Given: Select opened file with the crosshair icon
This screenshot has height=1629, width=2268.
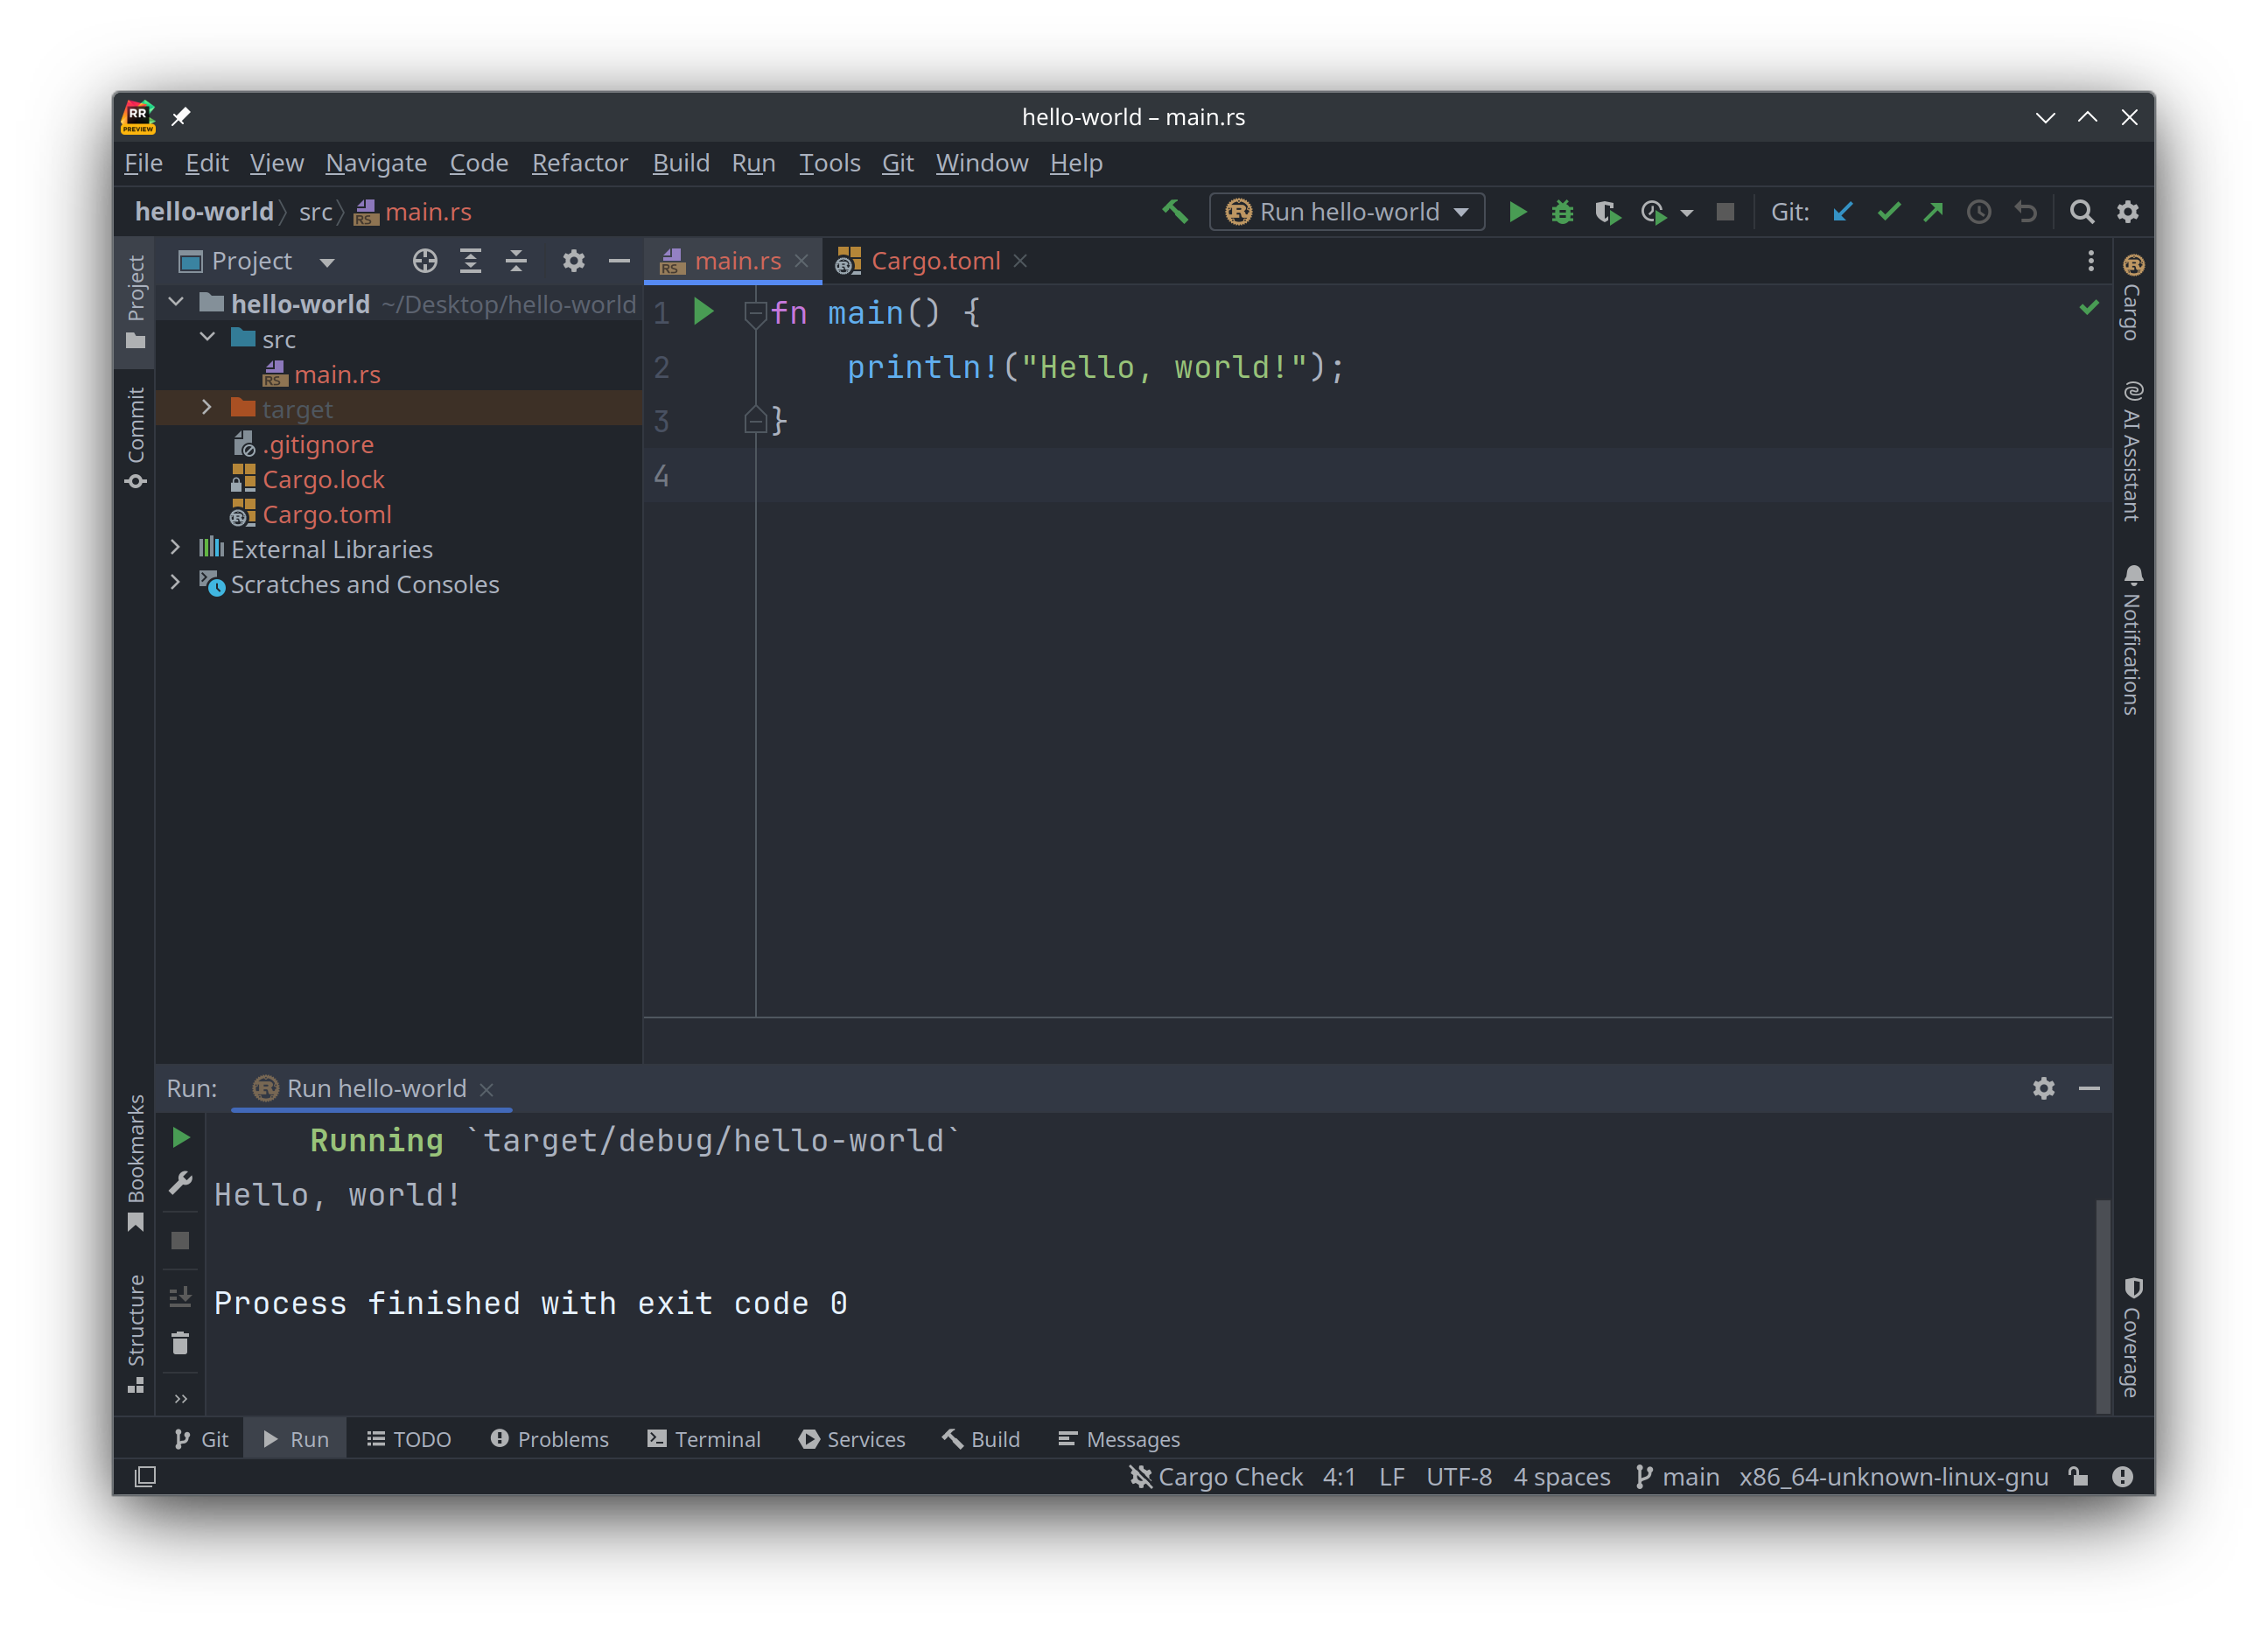Looking at the screenshot, I should pos(425,261).
